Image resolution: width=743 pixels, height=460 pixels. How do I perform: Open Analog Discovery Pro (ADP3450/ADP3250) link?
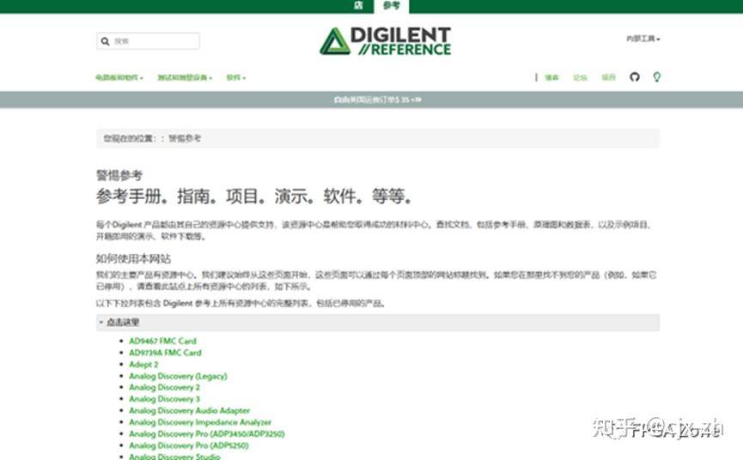click(207, 433)
